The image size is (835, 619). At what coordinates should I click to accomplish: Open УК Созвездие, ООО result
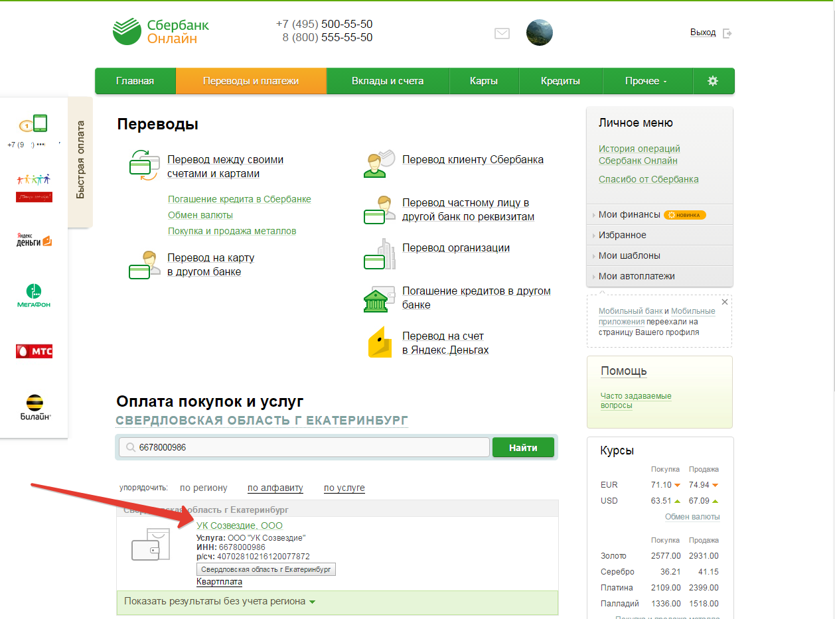tap(240, 525)
